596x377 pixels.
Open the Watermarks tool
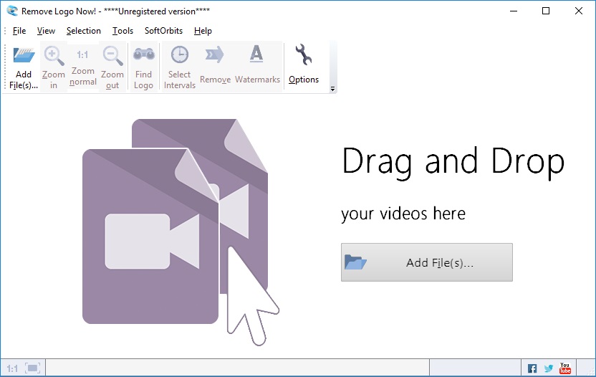pyautogui.click(x=257, y=67)
